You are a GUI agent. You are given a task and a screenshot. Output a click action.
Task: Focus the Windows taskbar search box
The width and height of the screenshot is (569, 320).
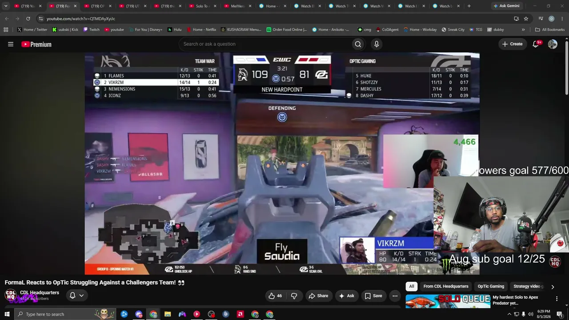pos(65,314)
